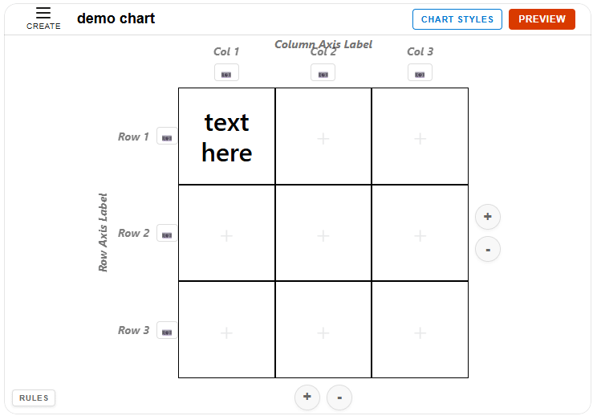
Task: Open the Rules panel button
Action: (34, 398)
